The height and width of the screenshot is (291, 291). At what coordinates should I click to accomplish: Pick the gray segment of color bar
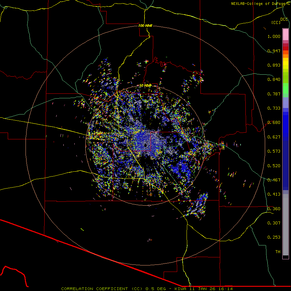[286, 225]
